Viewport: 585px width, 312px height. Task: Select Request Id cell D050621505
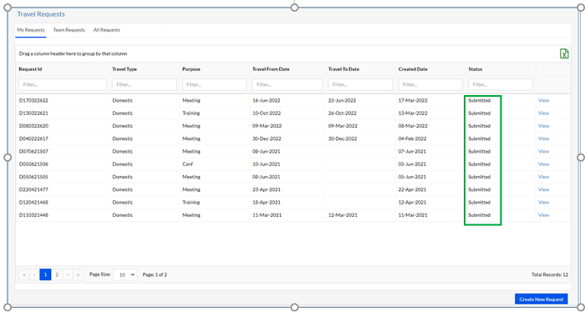[33, 177]
